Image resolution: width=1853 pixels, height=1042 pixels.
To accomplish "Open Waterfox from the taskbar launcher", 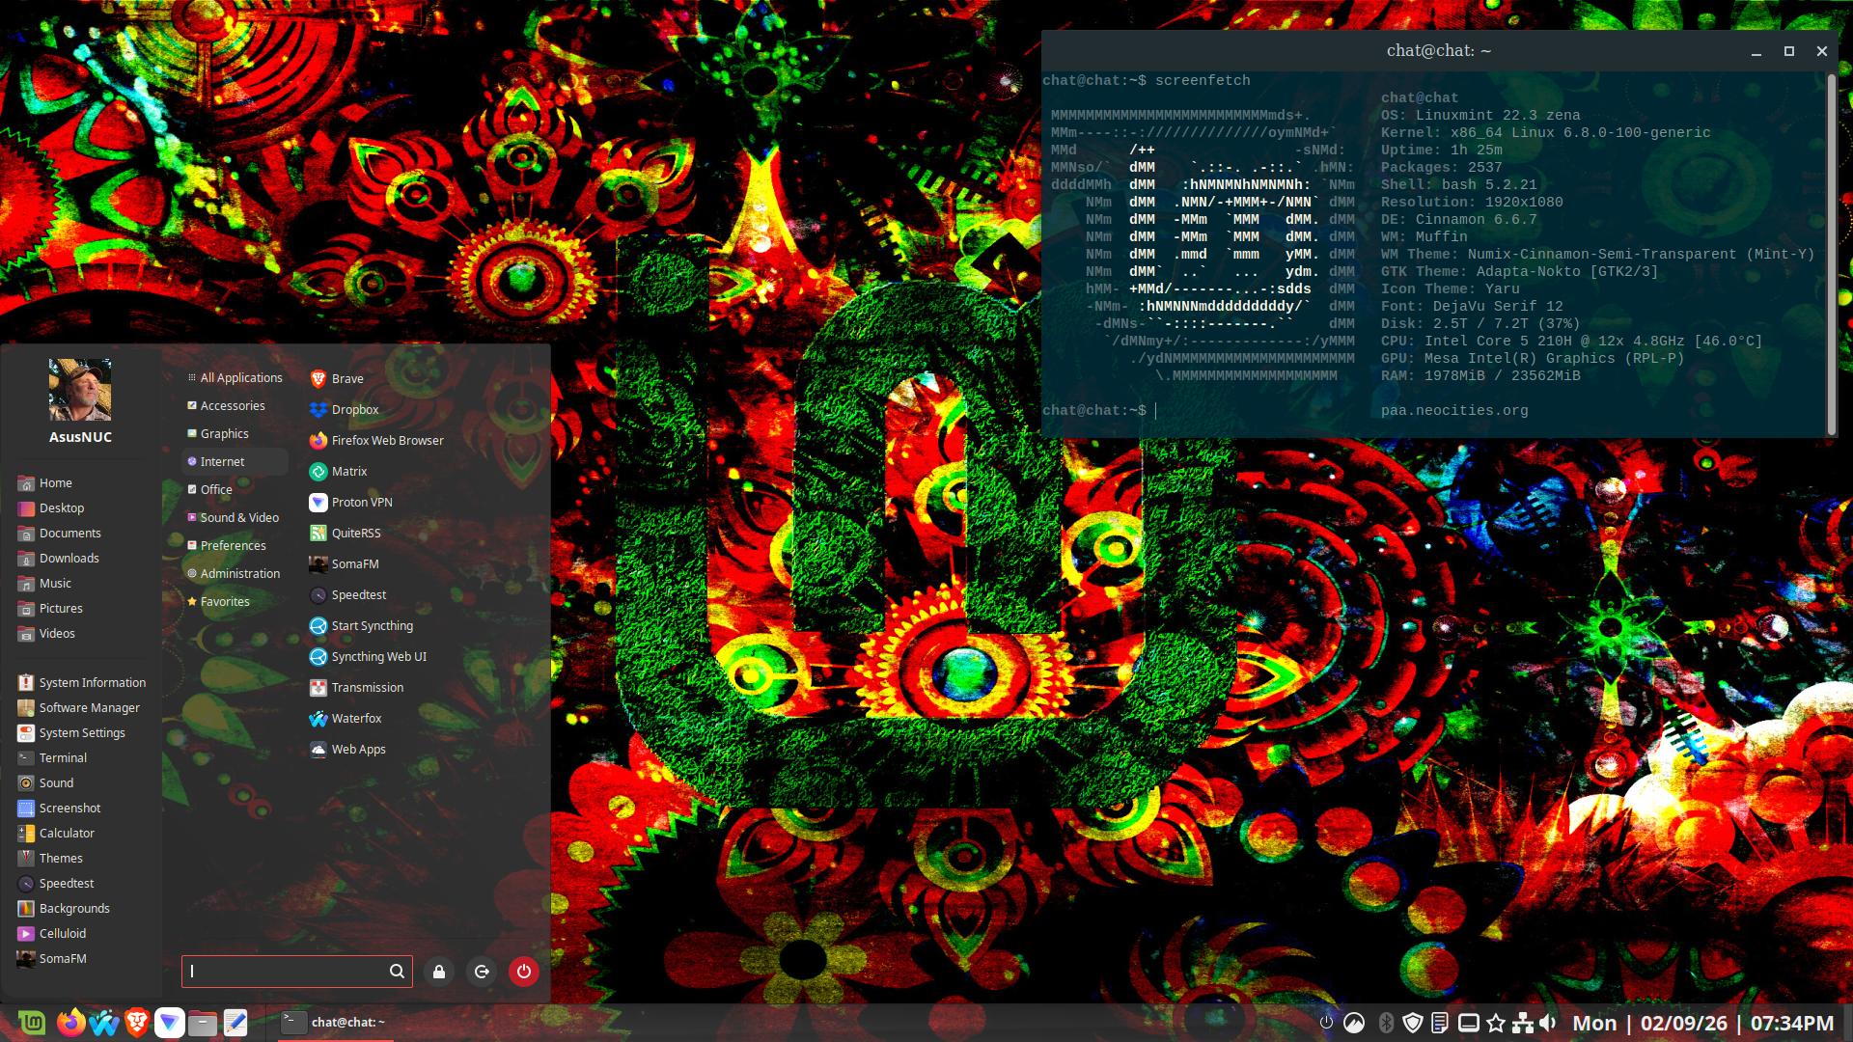I will 104,1023.
